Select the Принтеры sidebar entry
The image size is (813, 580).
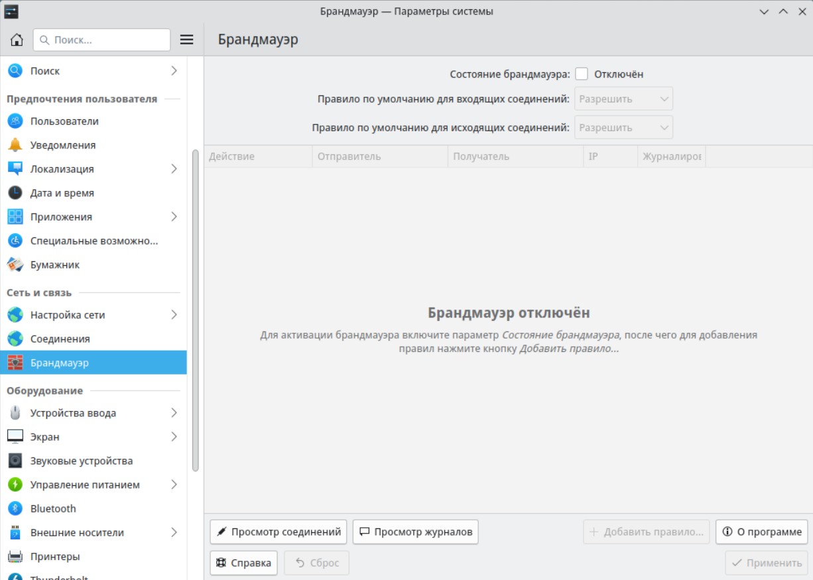pyautogui.click(x=94, y=556)
